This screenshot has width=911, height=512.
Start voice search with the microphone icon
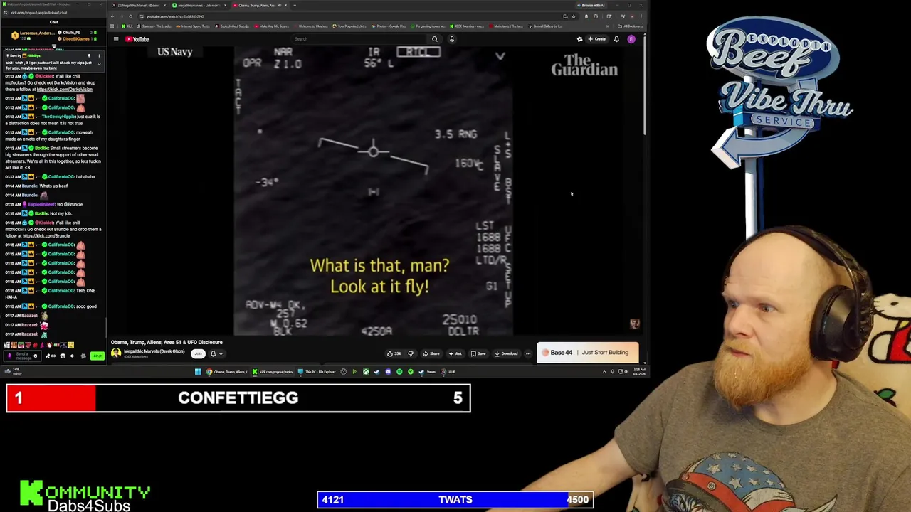click(x=452, y=39)
